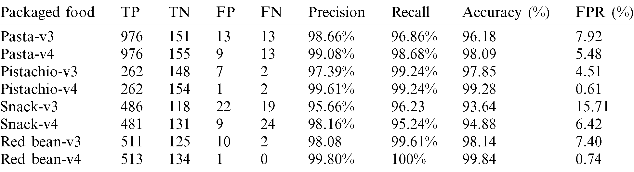The image size is (634, 172).
Task: Click the Accuracy (%) column header
Action: click(x=506, y=12)
